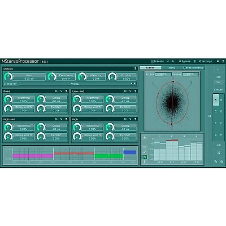Select preset slot C
The height and width of the screenshot is (226, 226).
click(x=216, y=111)
